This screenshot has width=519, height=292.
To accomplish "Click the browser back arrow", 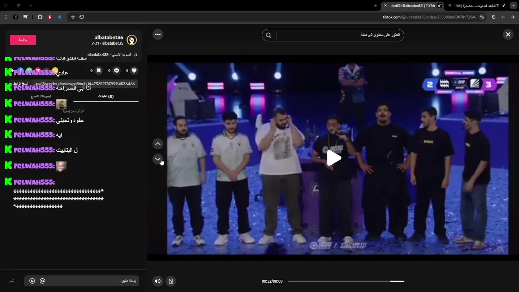I will tap(503, 17).
